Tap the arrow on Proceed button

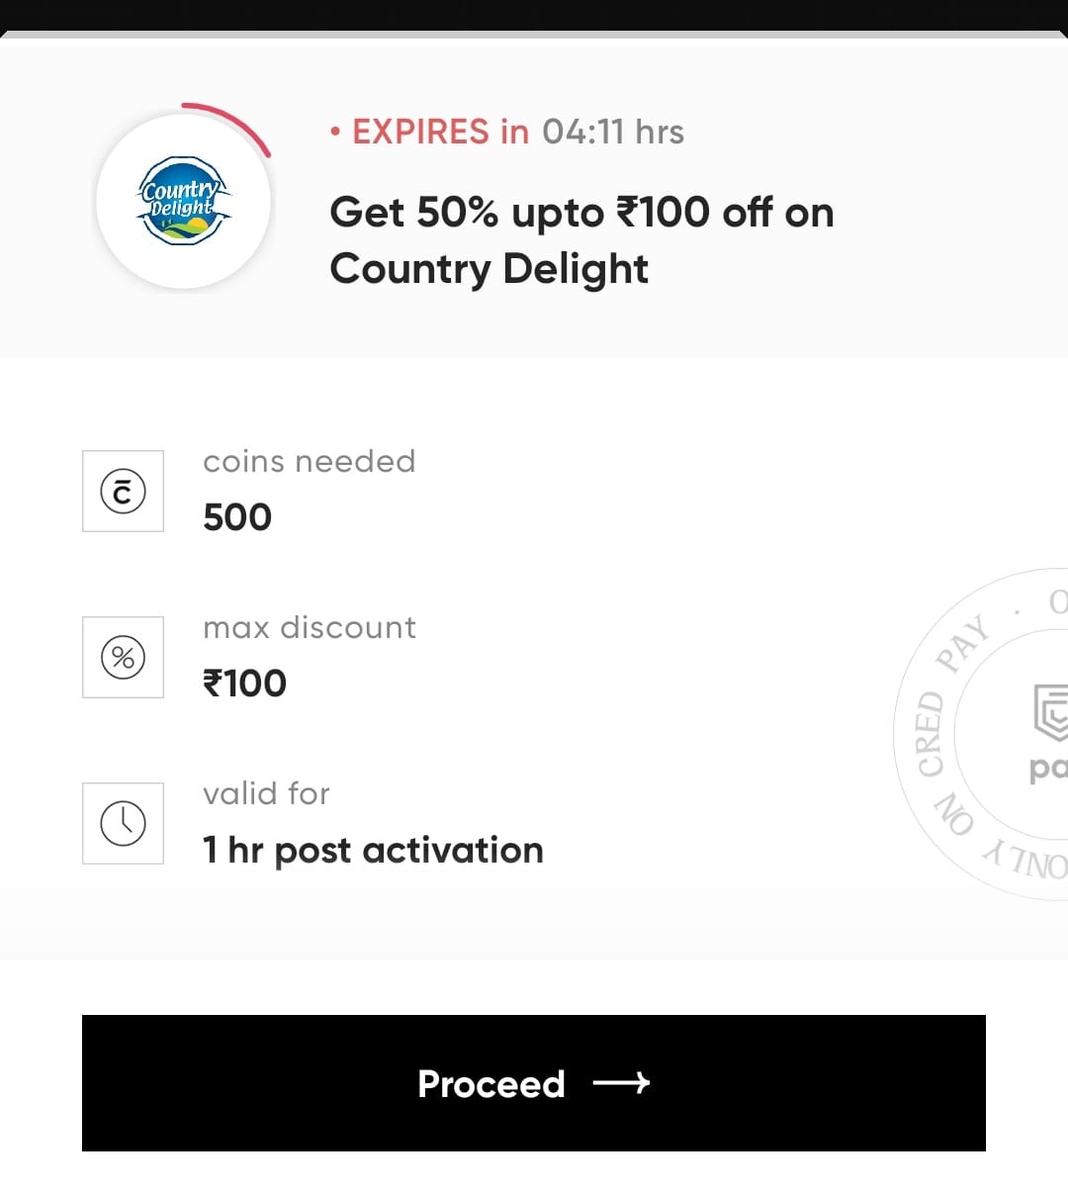(621, 1083)
